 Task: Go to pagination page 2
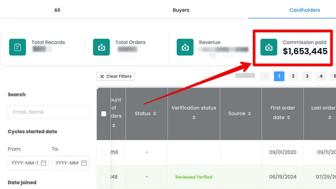293,76
